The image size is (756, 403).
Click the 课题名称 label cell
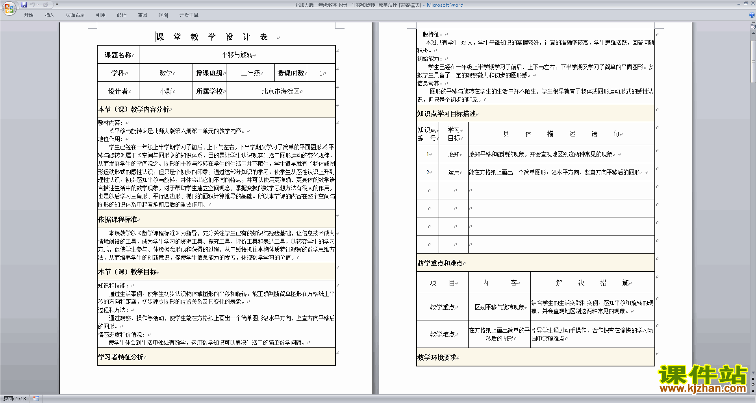118,55
